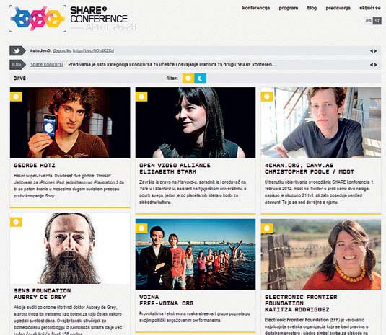The image size is (386, 335).
Task: Show next tweet with right arrow
Action: pyautogui.click(x=376, y=51)
